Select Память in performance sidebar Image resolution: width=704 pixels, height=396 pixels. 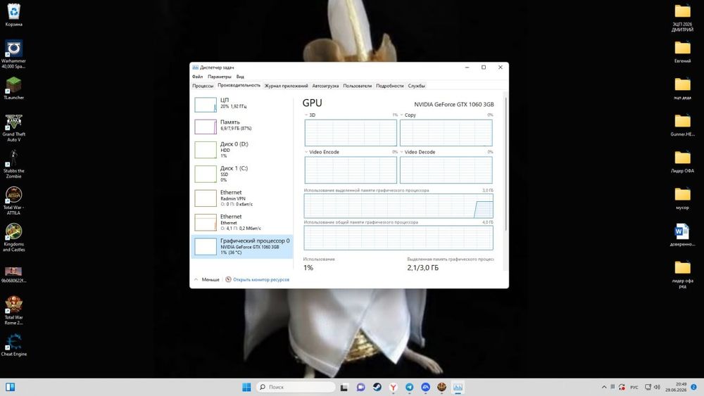(242, 126)
